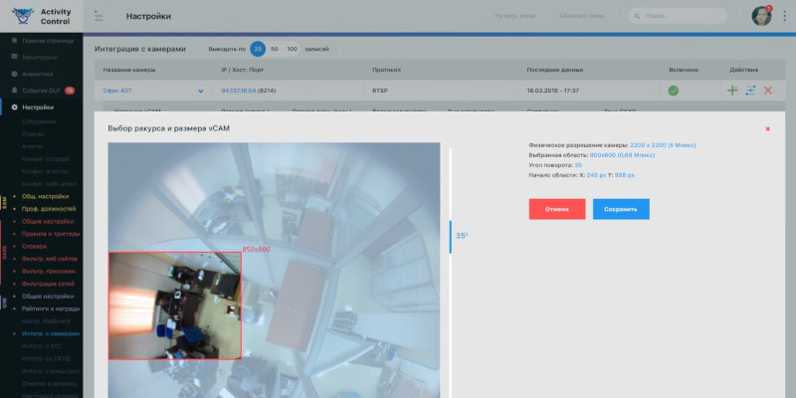796x398 pixels.
Task: Open Интегр. со СКУД item
Action: pyautogui.click(x=46, y=359)
